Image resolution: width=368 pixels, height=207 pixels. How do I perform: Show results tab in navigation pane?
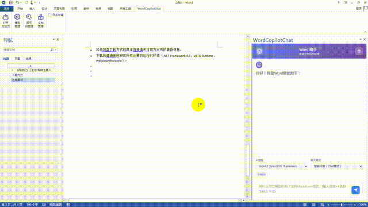(x=28, y=59)
